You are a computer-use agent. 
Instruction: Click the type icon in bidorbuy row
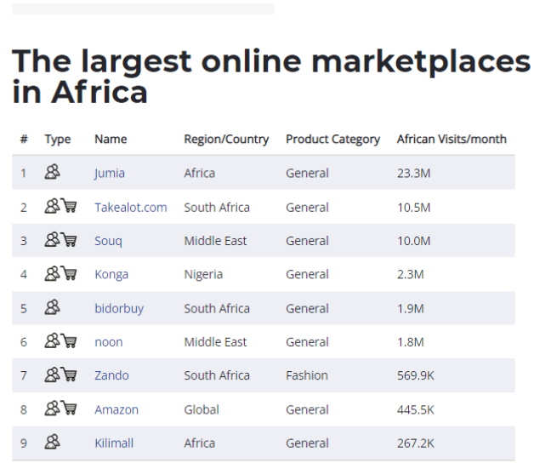tap(53, 308)
